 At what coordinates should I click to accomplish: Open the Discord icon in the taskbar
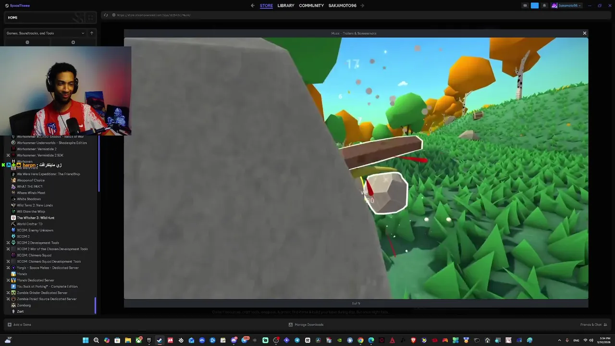click(234, 340)
